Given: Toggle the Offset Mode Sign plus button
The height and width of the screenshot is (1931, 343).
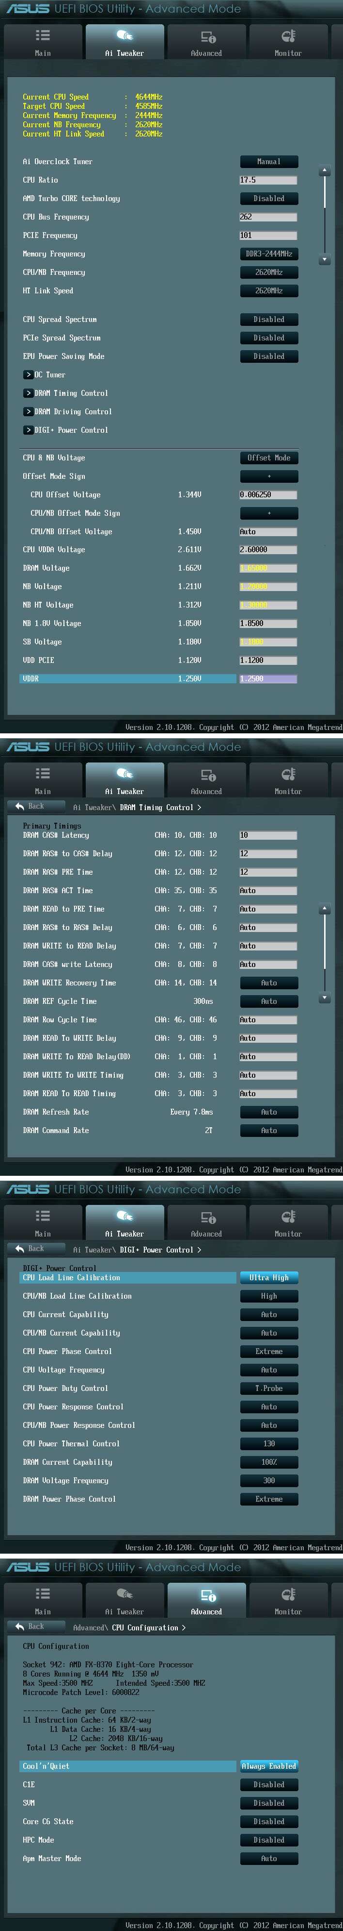Looking at the screenshot, I should (x=269, y=477).
